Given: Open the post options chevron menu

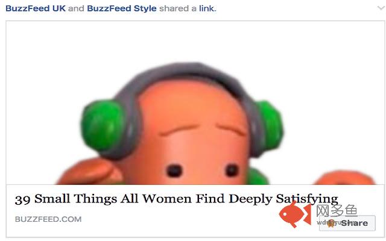Looking at the screenshot, I should (381, 8).
